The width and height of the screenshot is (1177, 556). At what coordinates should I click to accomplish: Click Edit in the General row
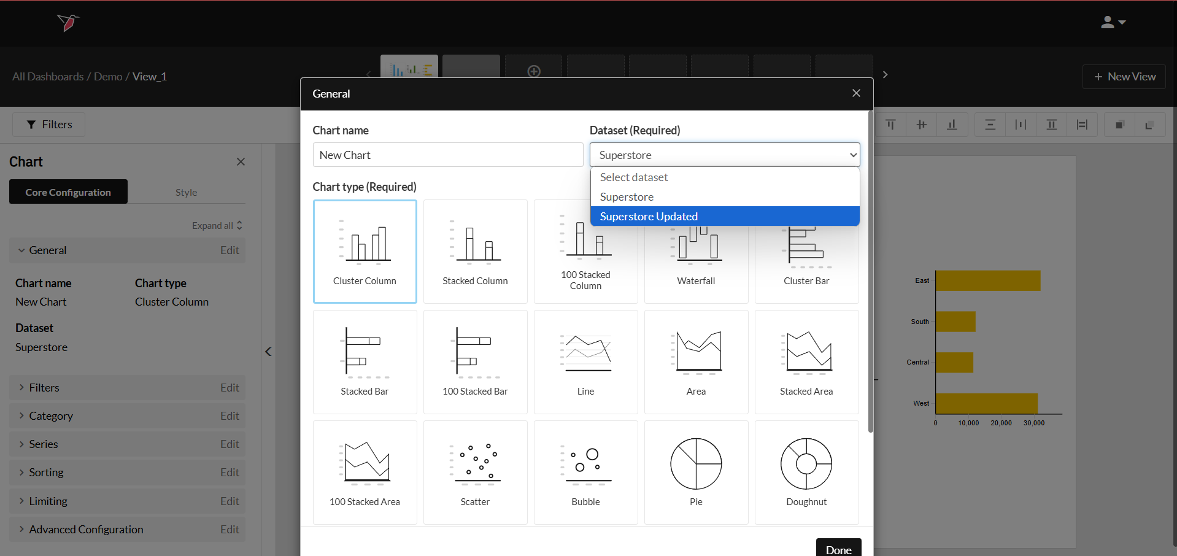(230, 250)
